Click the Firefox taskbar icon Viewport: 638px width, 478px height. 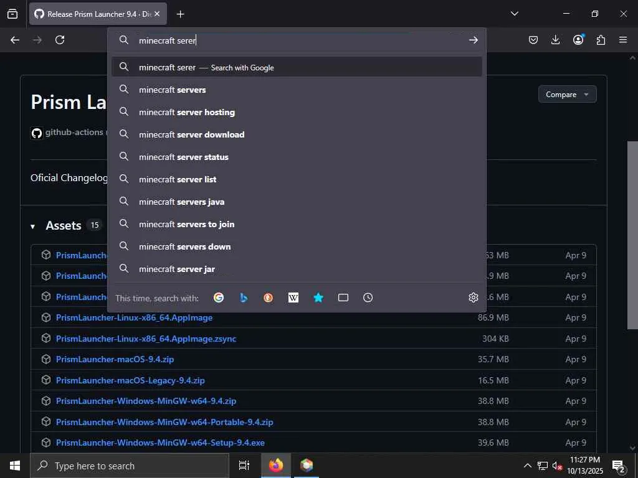tap(275, 466)
